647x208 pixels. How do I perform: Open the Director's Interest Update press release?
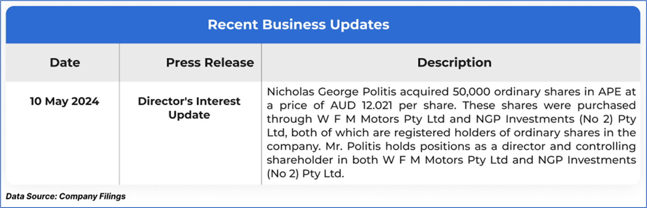point(189,108)
